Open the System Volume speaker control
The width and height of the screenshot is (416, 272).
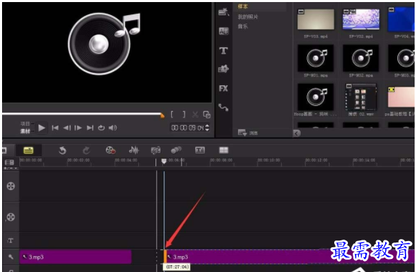[113, 128]
